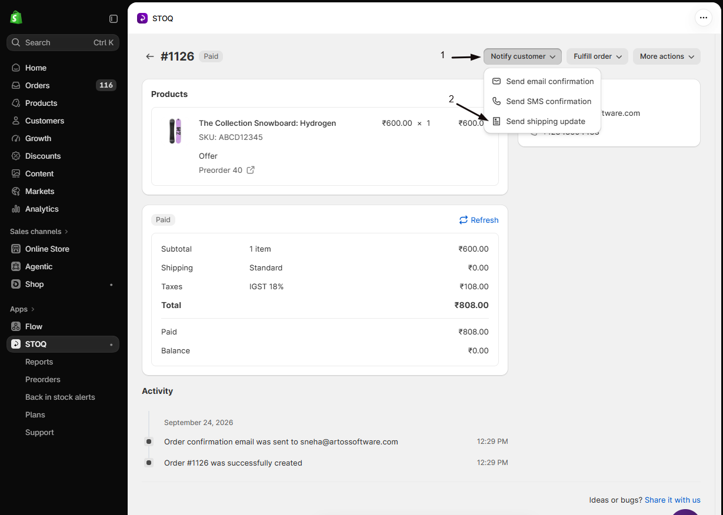Click The Collection Snowboard: Hydrogen title
Screen dimensions: 723x515
coord(267,123)
